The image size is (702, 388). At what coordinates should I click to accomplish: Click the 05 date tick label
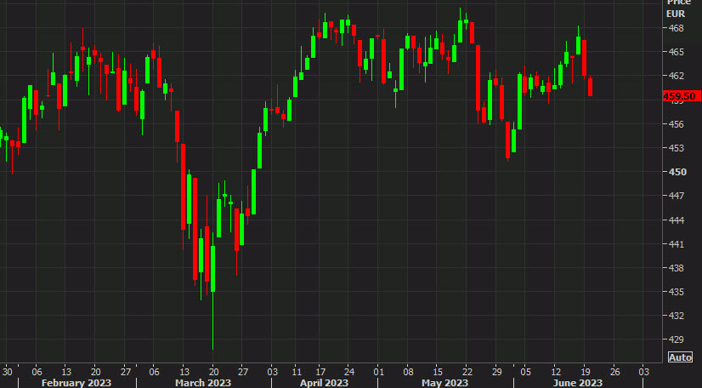(x=525, y=372)
